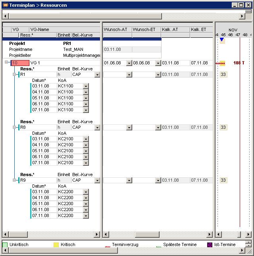Open Wunsch-ET dropdown in R9 row
The height and width of the screenshot is (256, 254).
pyautogui.click(x=158, y=180)
